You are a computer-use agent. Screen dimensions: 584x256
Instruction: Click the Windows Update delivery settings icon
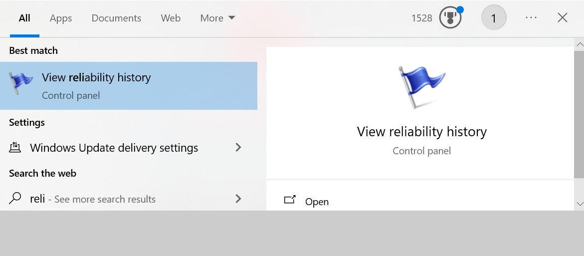click(14, 148)
